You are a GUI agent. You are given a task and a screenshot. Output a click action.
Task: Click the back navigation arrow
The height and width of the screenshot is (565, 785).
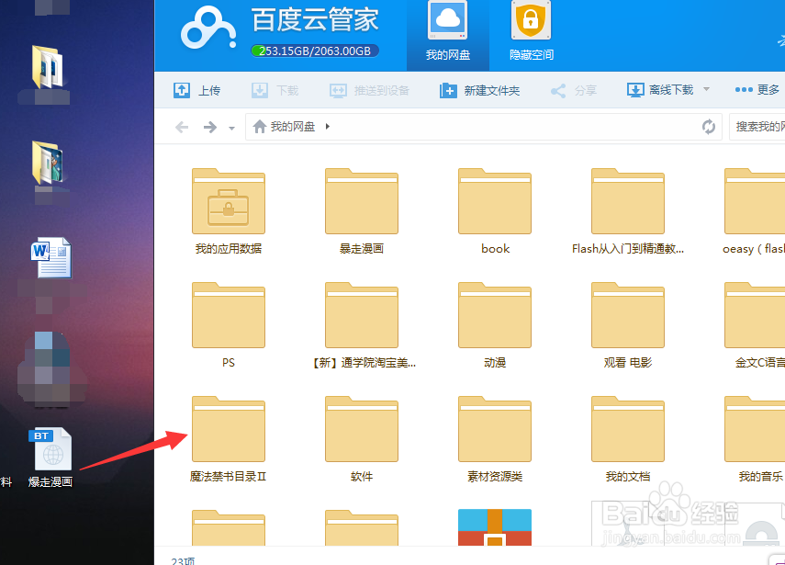coord(182,127)
